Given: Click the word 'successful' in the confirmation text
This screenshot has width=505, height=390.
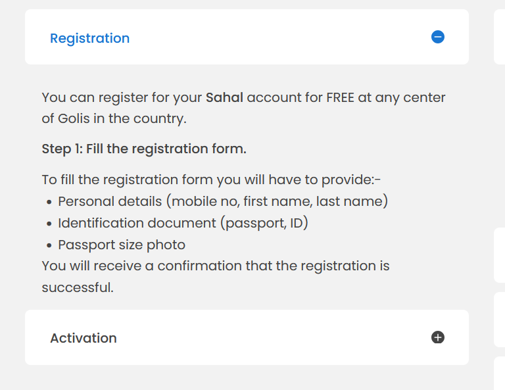Looking at the screenshot, I should [77, 288].
